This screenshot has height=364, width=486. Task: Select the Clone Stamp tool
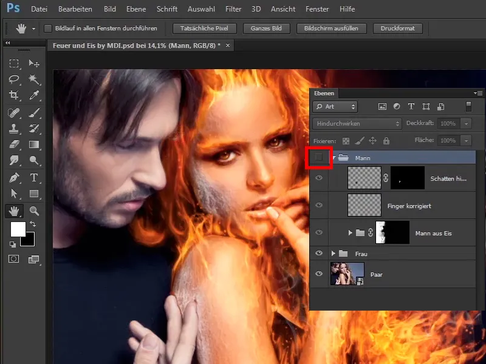click(14, 129)
